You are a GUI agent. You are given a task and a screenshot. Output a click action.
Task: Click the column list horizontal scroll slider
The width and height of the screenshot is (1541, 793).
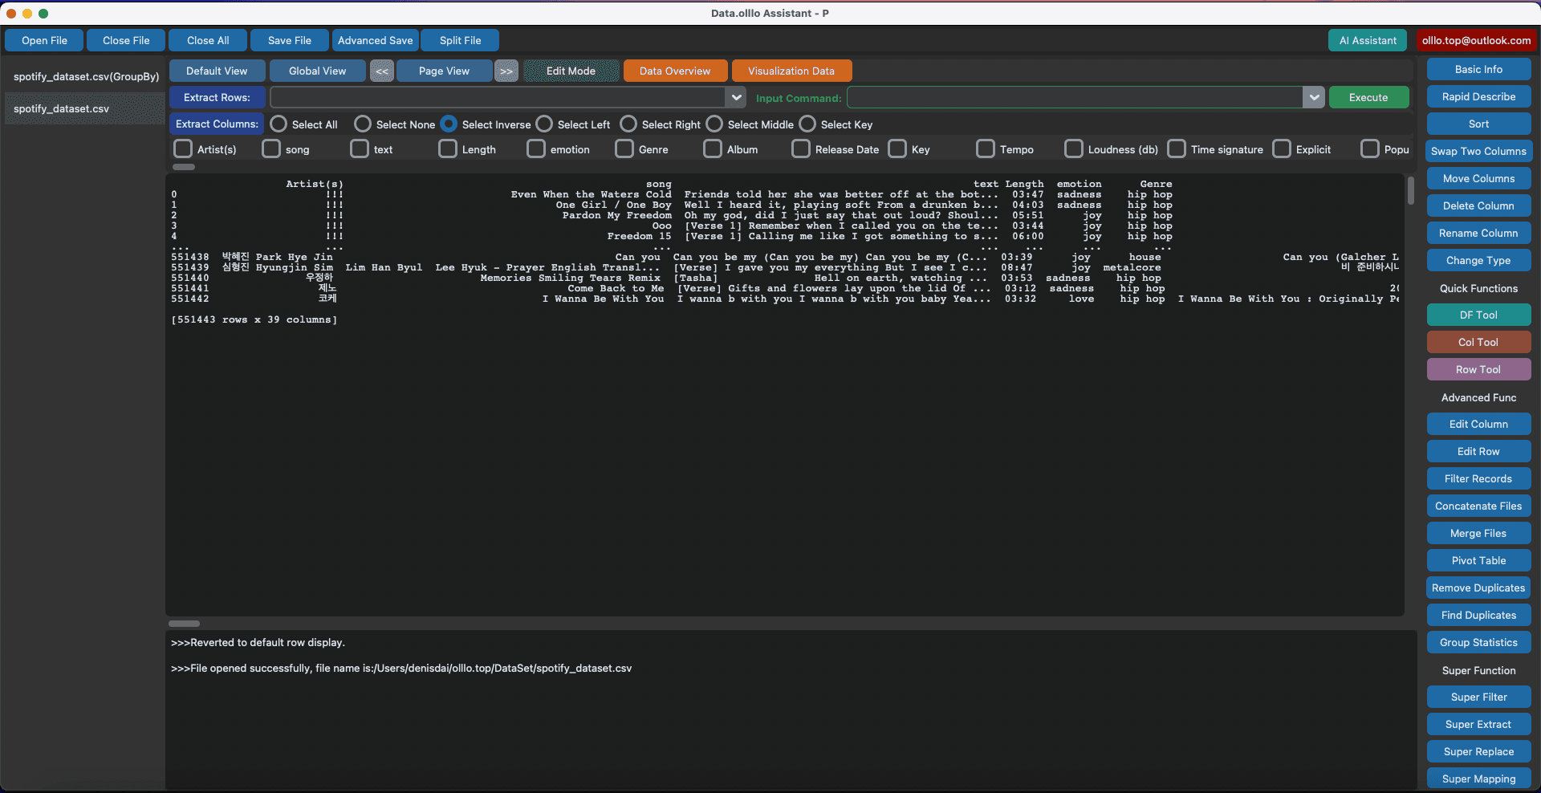coord(184,167)
